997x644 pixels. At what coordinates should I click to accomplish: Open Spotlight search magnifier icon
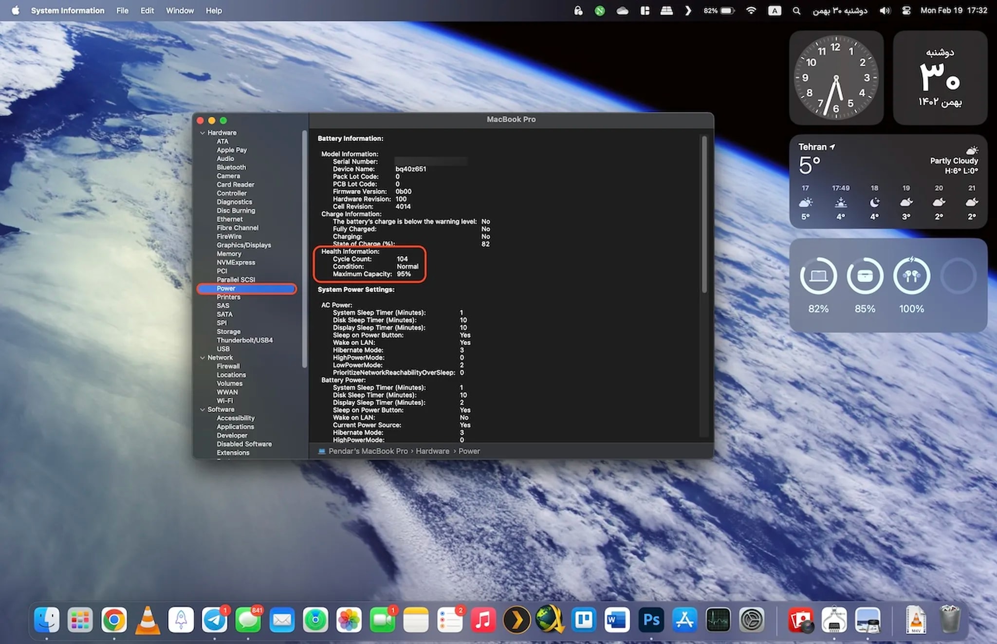coord(796,10)
